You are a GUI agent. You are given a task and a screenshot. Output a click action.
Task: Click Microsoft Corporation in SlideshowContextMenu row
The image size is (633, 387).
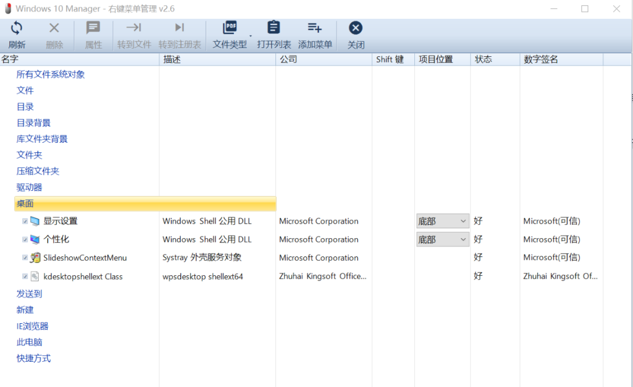click(x=318, y=258)
